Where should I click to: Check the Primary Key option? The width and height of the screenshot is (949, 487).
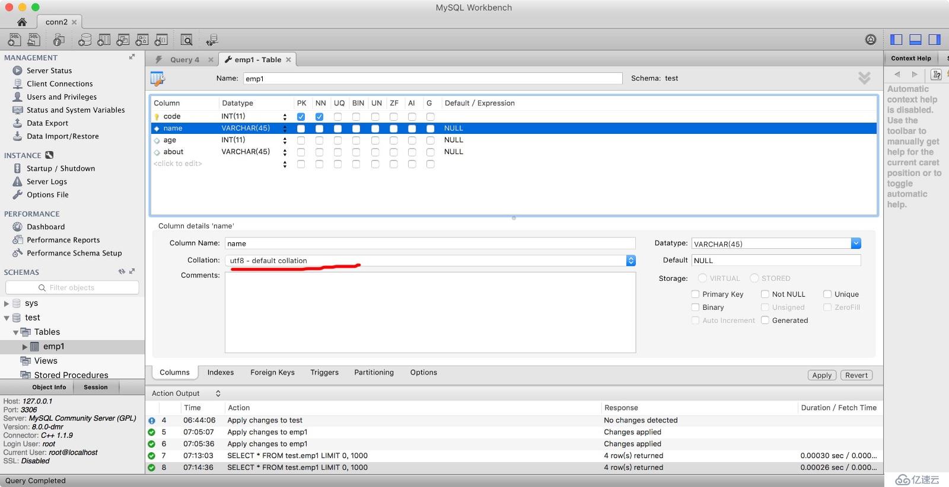[x=695, y=294]
